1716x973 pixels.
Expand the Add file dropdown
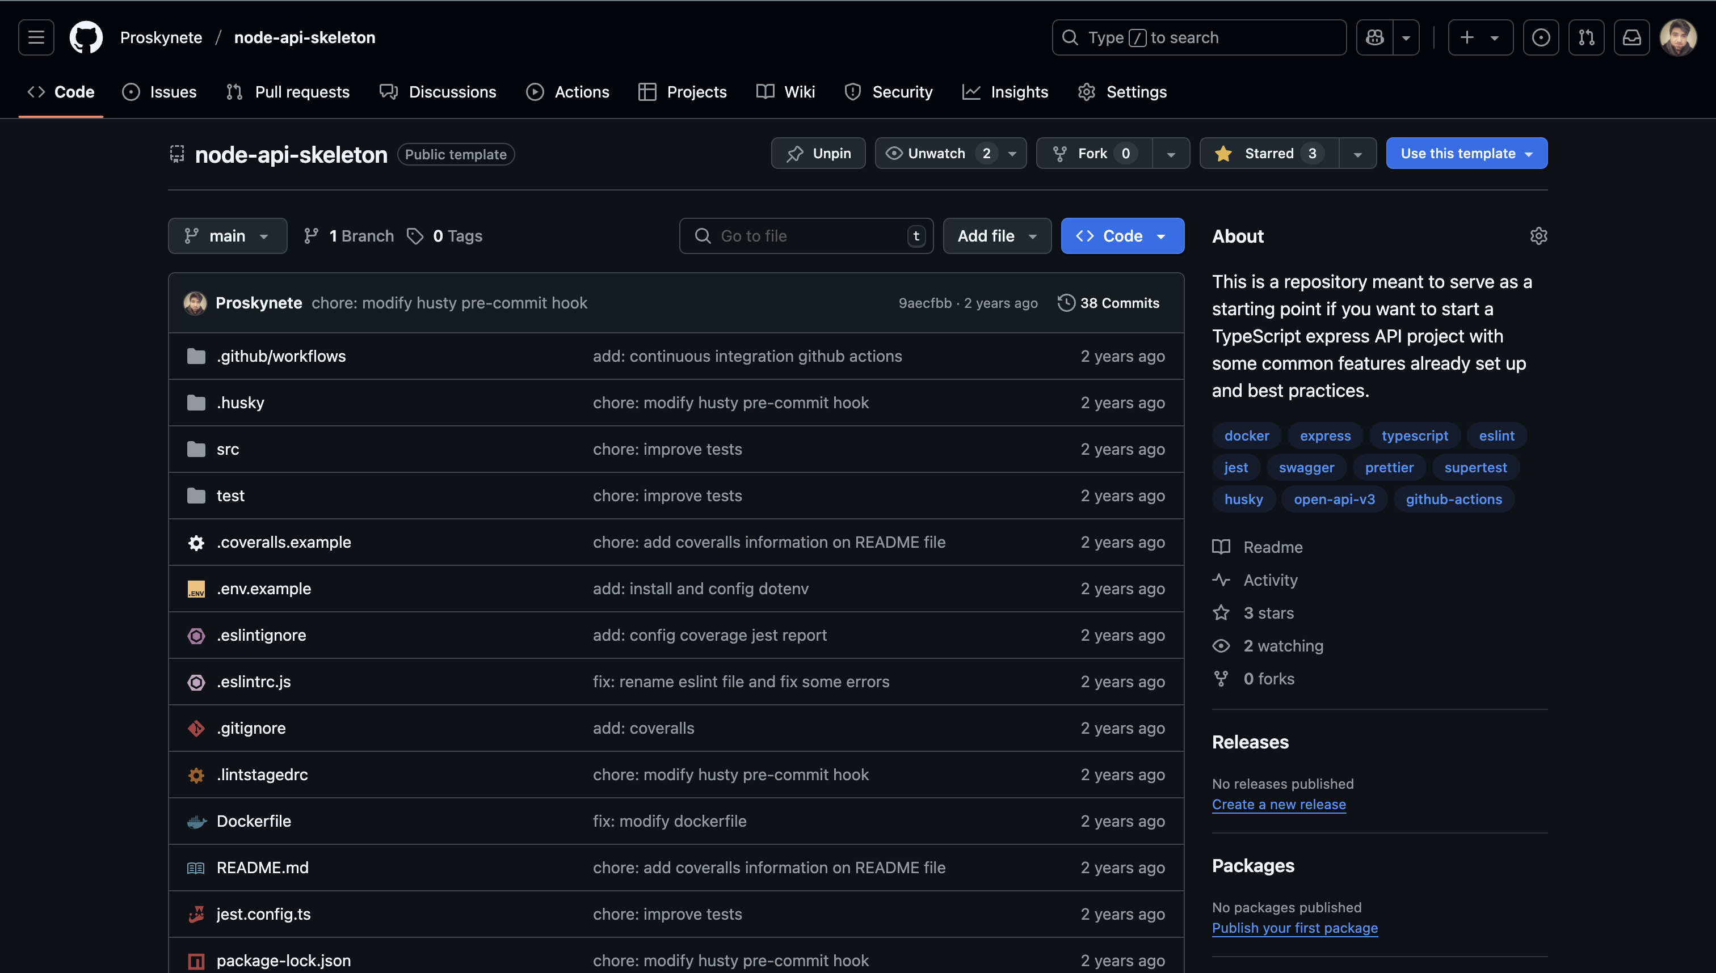click(997, 236)
